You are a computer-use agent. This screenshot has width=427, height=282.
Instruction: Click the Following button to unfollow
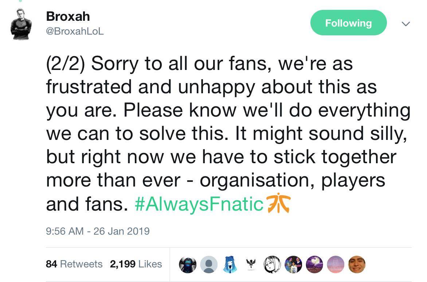point(348,23)
